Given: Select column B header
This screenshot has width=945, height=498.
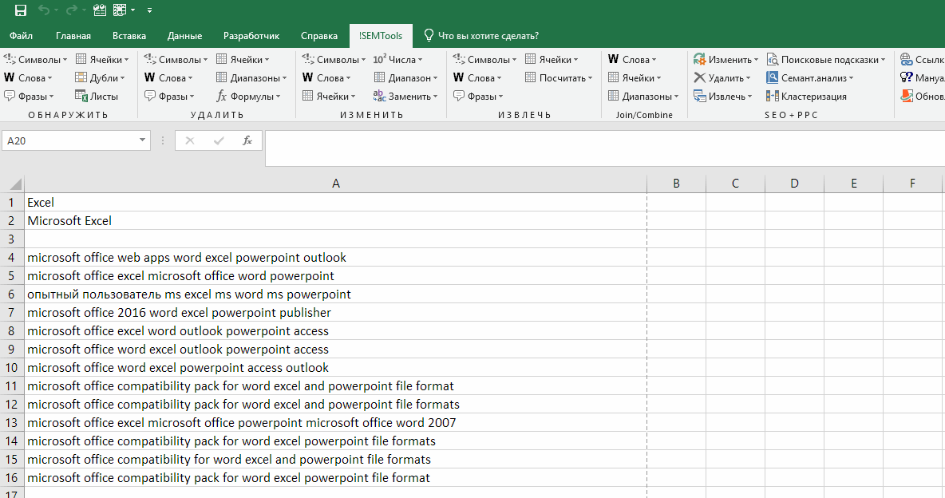Looking at the screenshot, I should (x=676, y=184).
